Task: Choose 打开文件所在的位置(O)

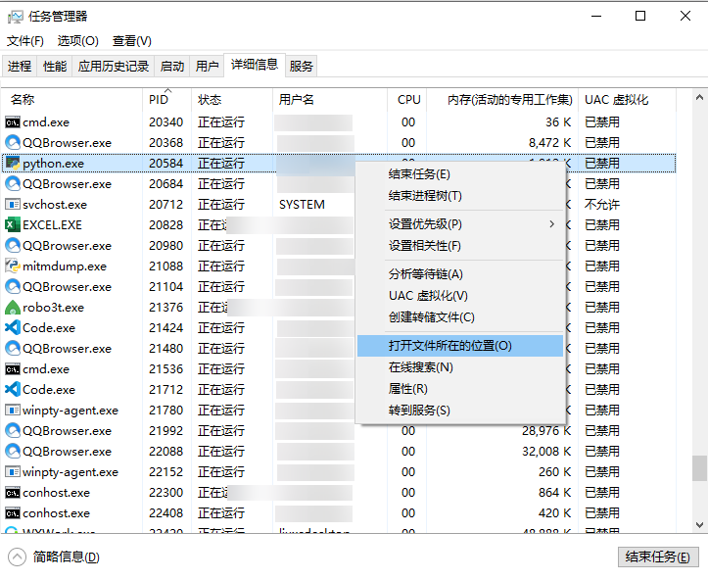Action: click(459, 346)
